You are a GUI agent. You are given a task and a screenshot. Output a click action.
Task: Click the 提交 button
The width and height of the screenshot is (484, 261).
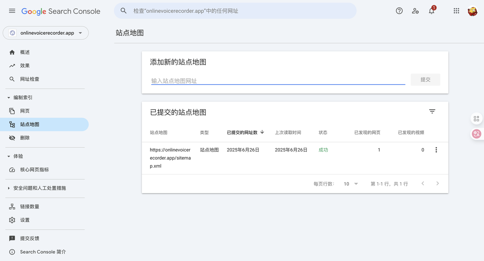click(x=425, y=80)
